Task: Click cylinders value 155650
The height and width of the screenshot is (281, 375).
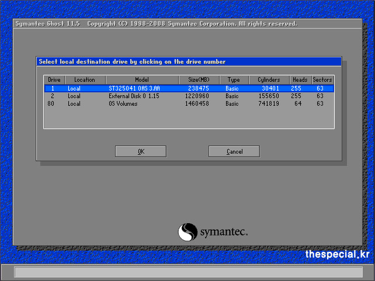Action: point(269,96)
